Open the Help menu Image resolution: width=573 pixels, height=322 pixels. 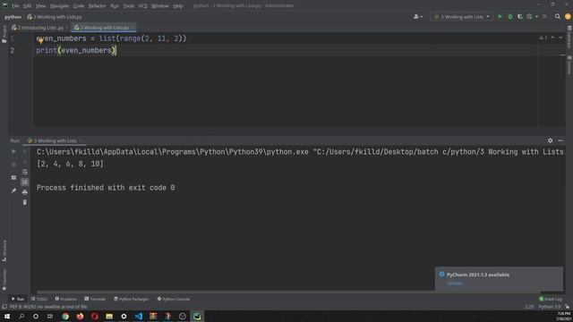pyautogui.click(x=178, y=6)
